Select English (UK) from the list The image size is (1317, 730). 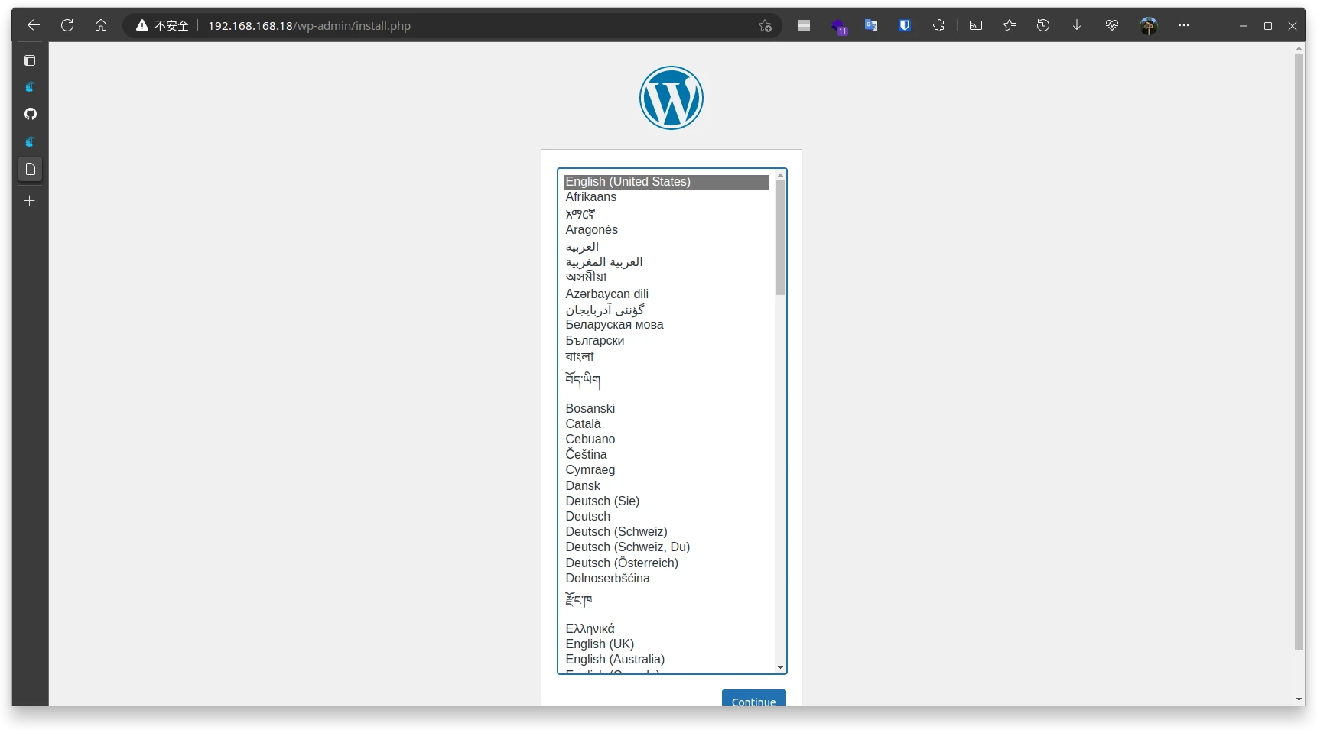click(600, 644)
